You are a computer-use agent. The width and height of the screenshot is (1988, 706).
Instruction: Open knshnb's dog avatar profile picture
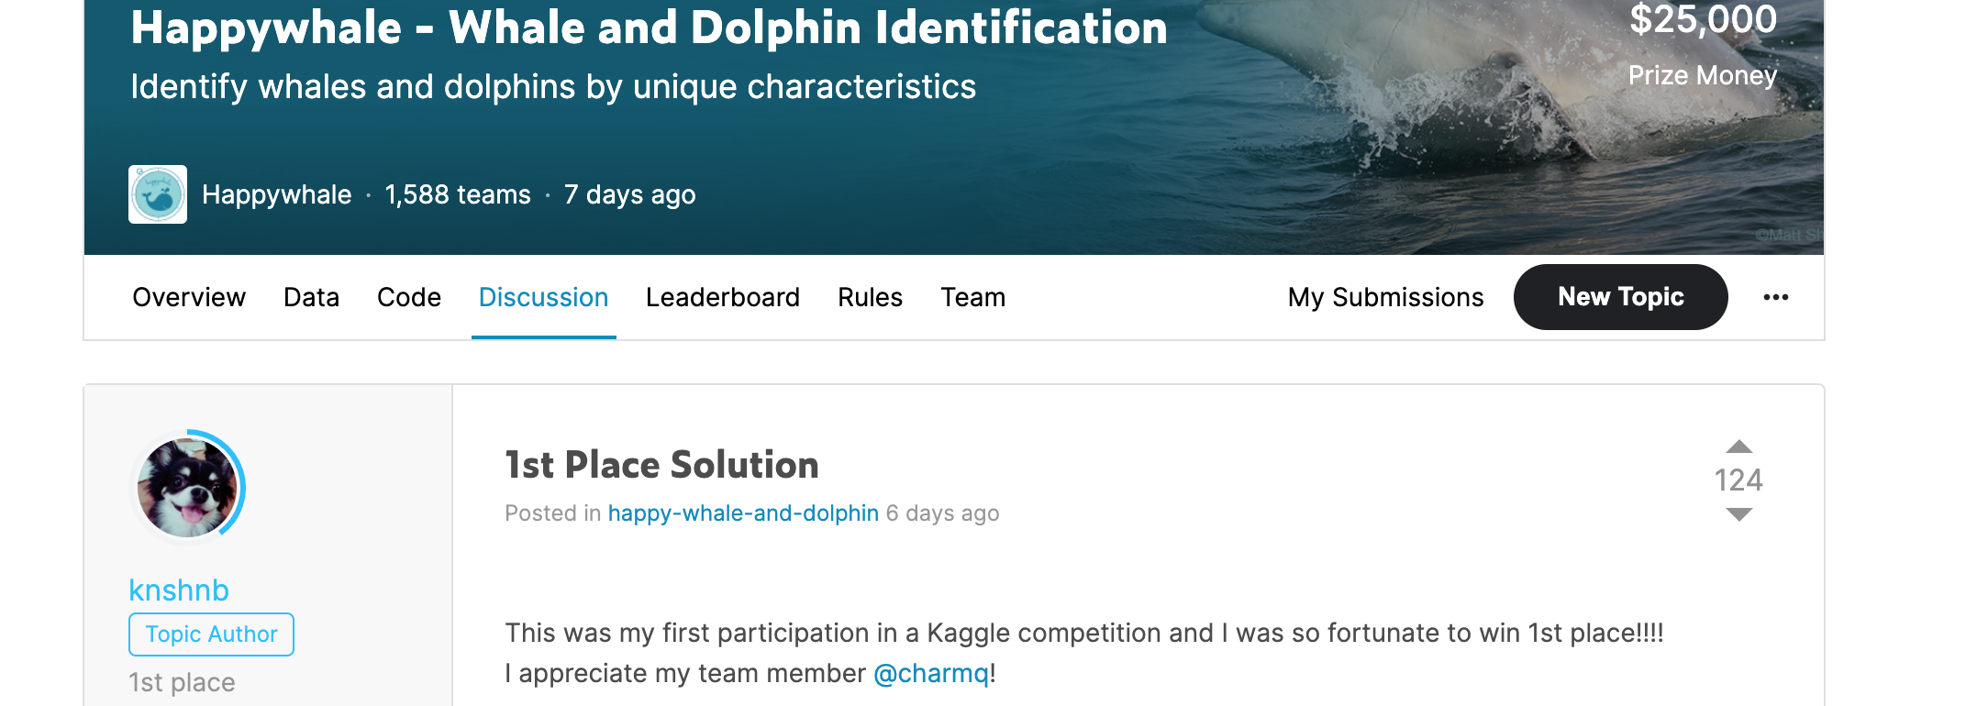click(188, 487)
